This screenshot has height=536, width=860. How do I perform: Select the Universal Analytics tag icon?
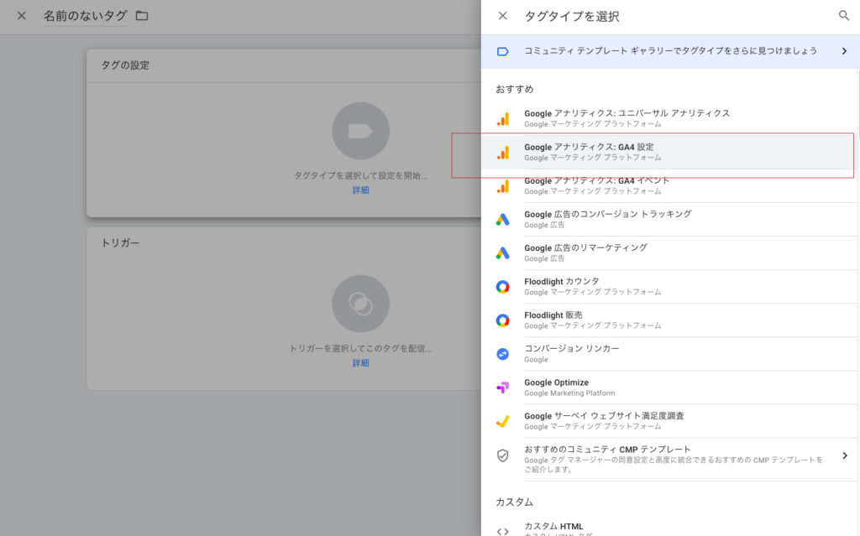(502, 118)
